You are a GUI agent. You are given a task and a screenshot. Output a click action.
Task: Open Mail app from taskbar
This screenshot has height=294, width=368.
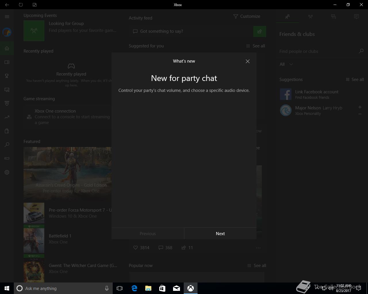click(176, 288)
